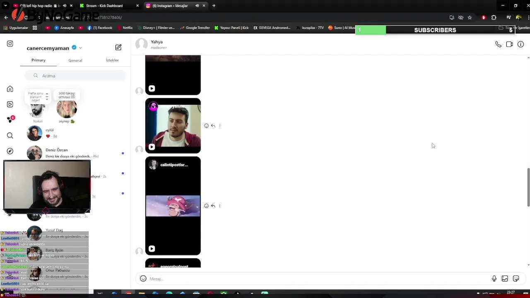The width and height of the screenshot is (530, 298).
Task: Open the Reels icon in sidebar
Action: pyautogui.click(x=10, y=104)
